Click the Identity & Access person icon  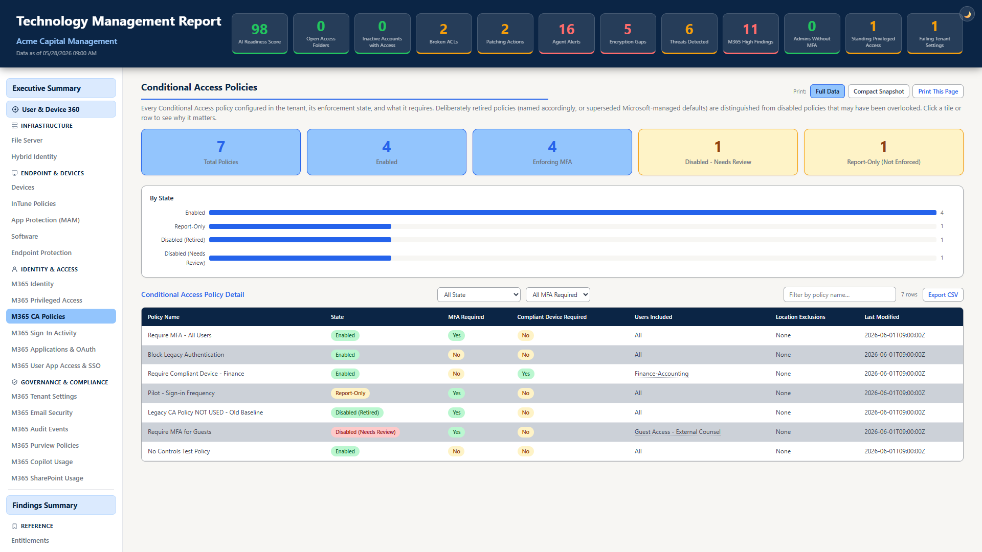click(x=14, y=269)
